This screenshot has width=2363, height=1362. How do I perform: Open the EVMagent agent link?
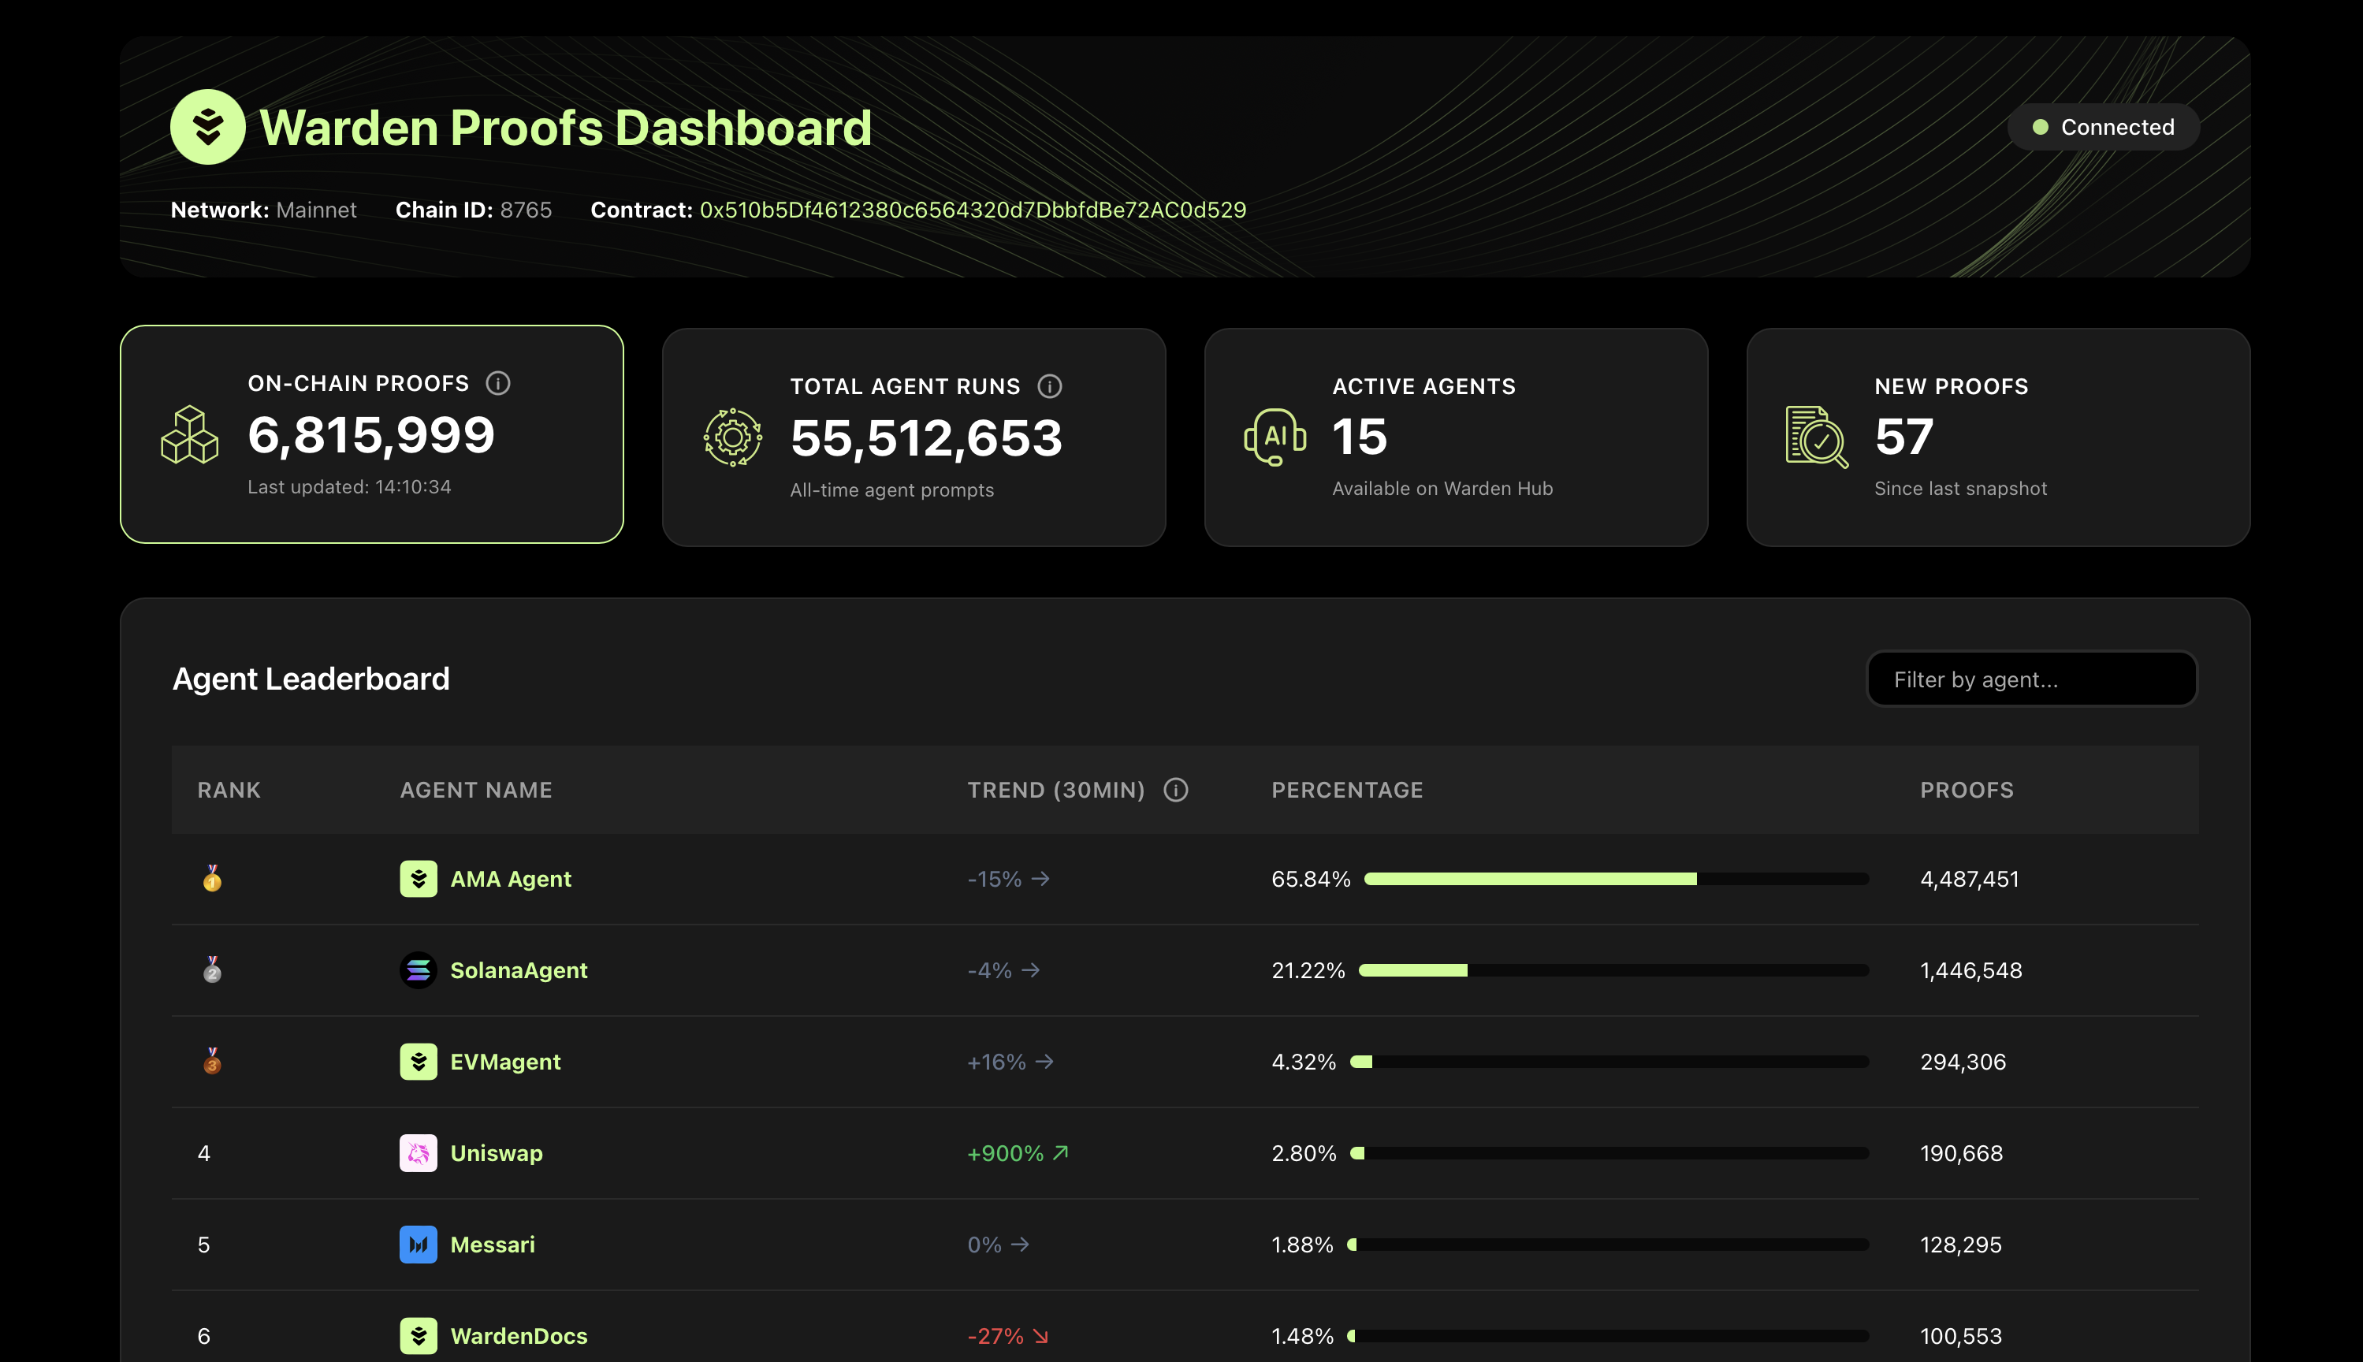pyautogui.click(x=505, y=1062)
